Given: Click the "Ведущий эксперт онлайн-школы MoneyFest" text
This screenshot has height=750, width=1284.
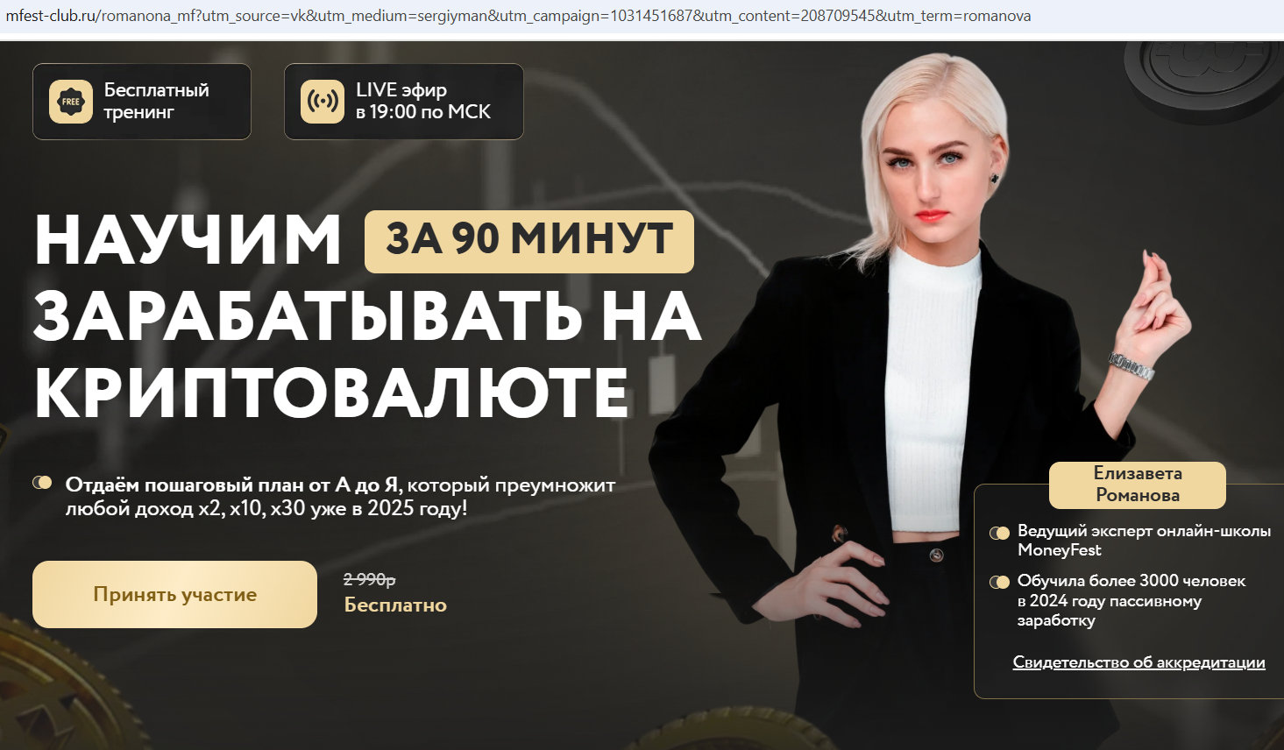Looking at the screenshot, I should 1144,541.
